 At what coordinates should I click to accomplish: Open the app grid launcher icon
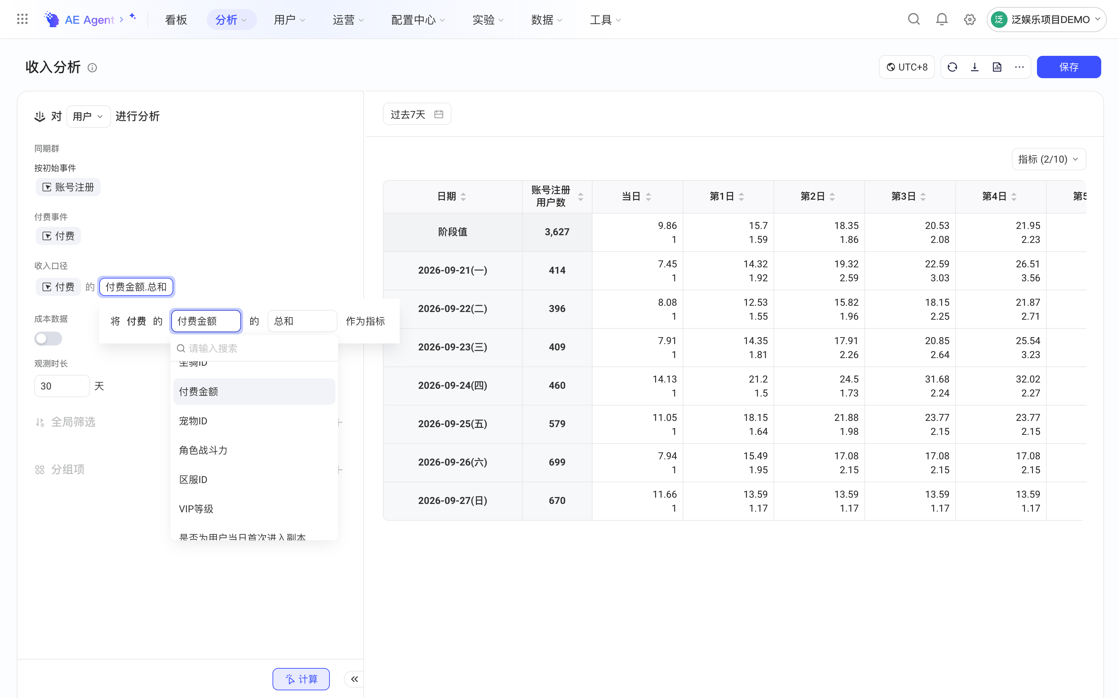(22, 20)
